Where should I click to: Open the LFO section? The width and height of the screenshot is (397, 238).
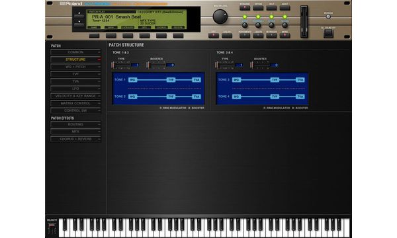point(75,89)
